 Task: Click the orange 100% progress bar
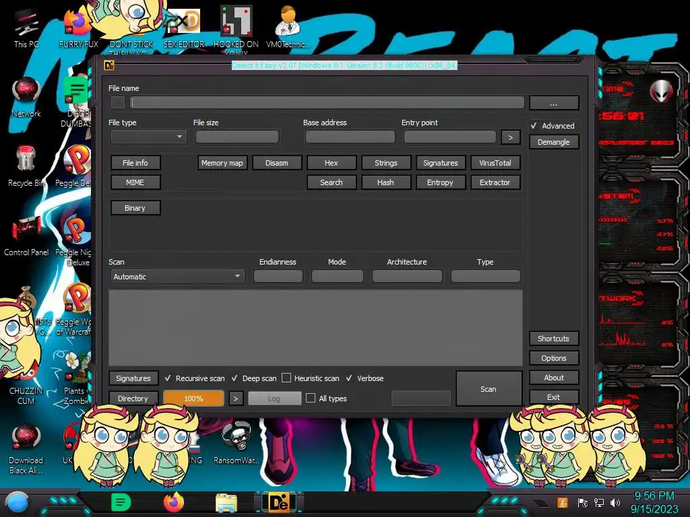click(x=193, y=399)
